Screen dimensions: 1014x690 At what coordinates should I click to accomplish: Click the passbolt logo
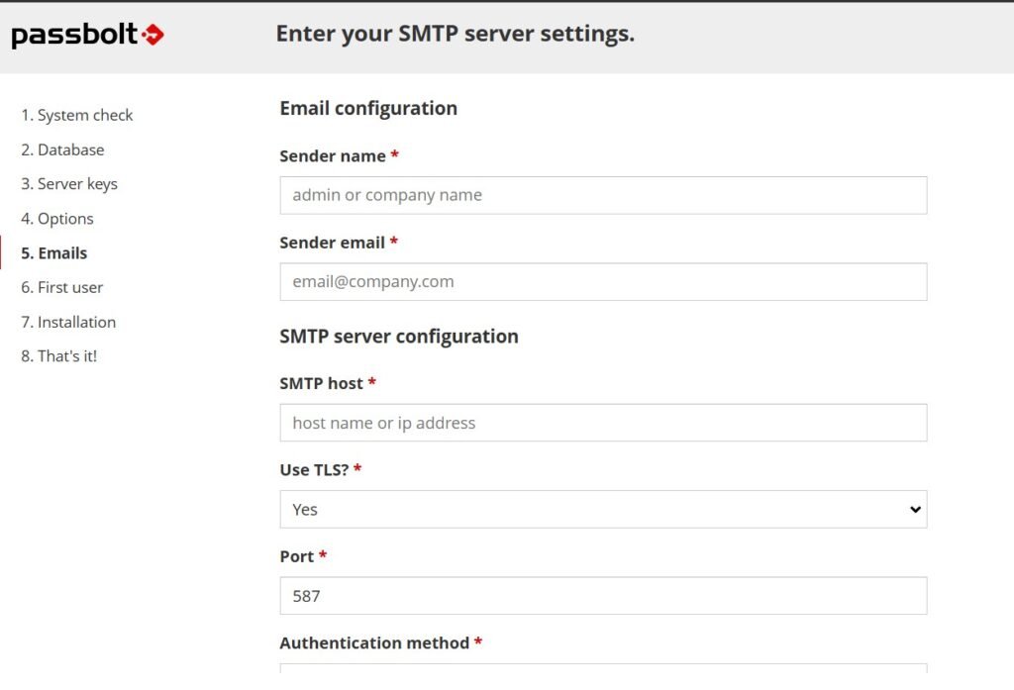coord(87,36)
